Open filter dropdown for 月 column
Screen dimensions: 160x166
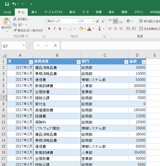(x=31, y=62)
